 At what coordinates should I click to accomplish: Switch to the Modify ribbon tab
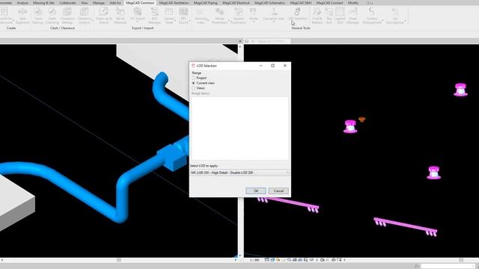point(353,3)
